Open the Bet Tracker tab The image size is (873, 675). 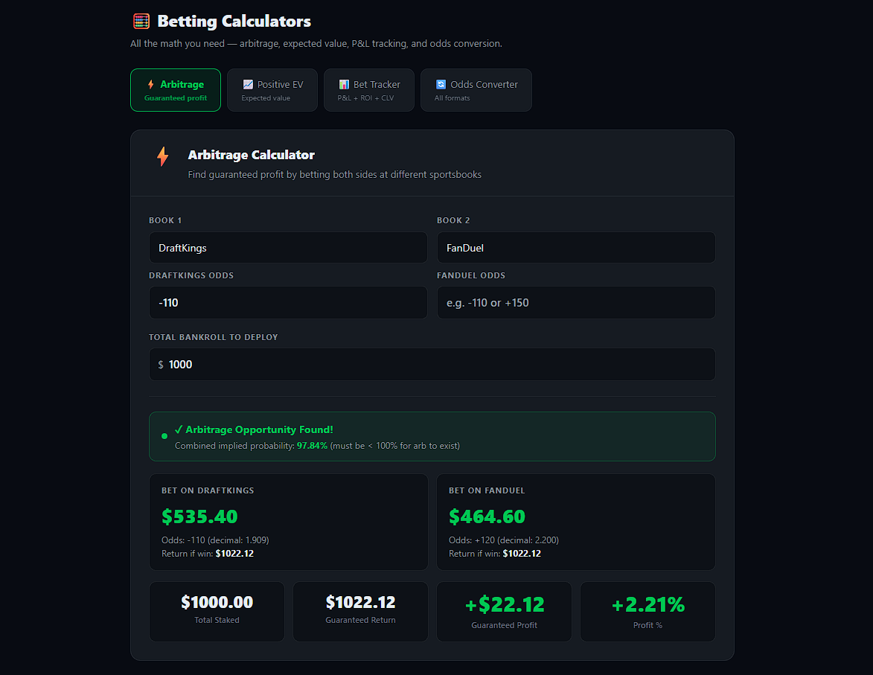pyautogui.click(x=369, y=90)
